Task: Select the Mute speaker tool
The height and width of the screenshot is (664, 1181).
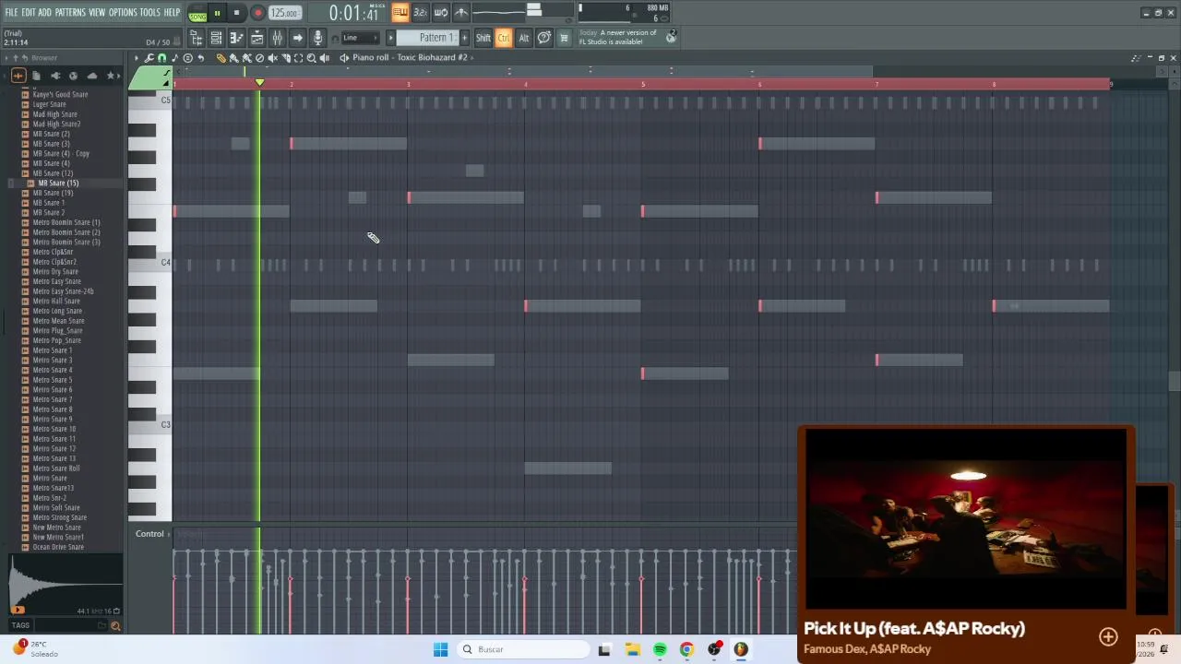Action: [272, 57]
